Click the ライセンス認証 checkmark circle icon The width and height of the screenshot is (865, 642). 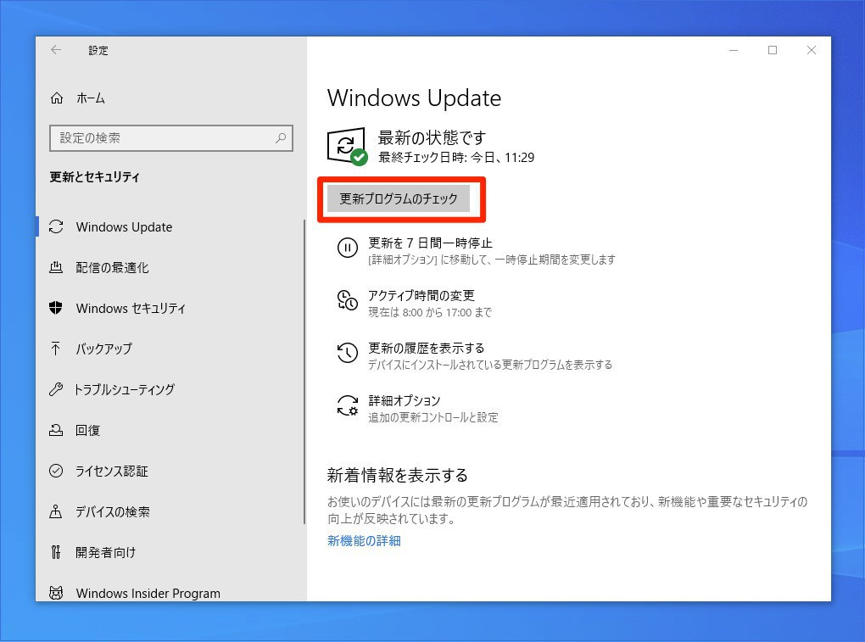click(x=56, y=471)
